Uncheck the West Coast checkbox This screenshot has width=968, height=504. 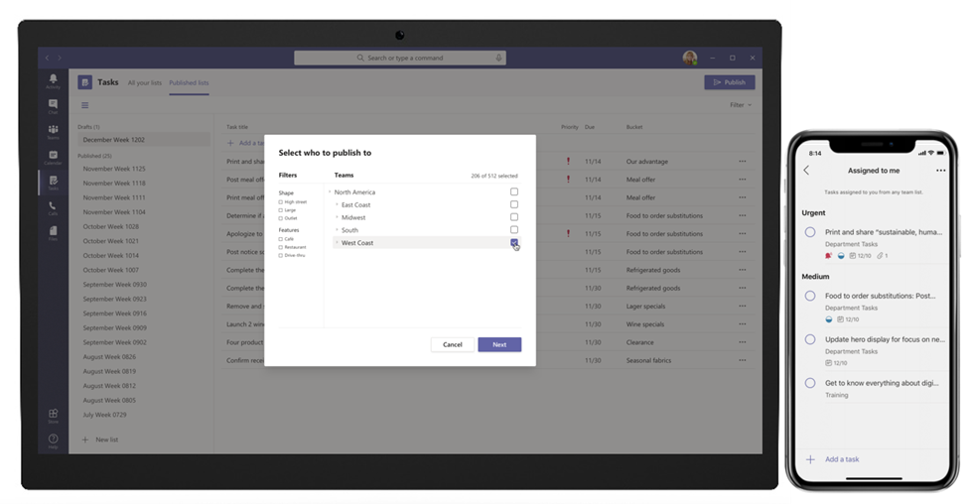pos(514,242)
